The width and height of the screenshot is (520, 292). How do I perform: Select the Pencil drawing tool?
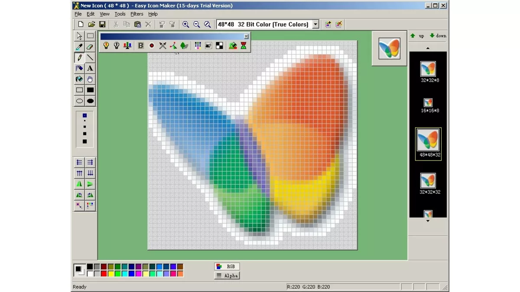tap(79, 58)
